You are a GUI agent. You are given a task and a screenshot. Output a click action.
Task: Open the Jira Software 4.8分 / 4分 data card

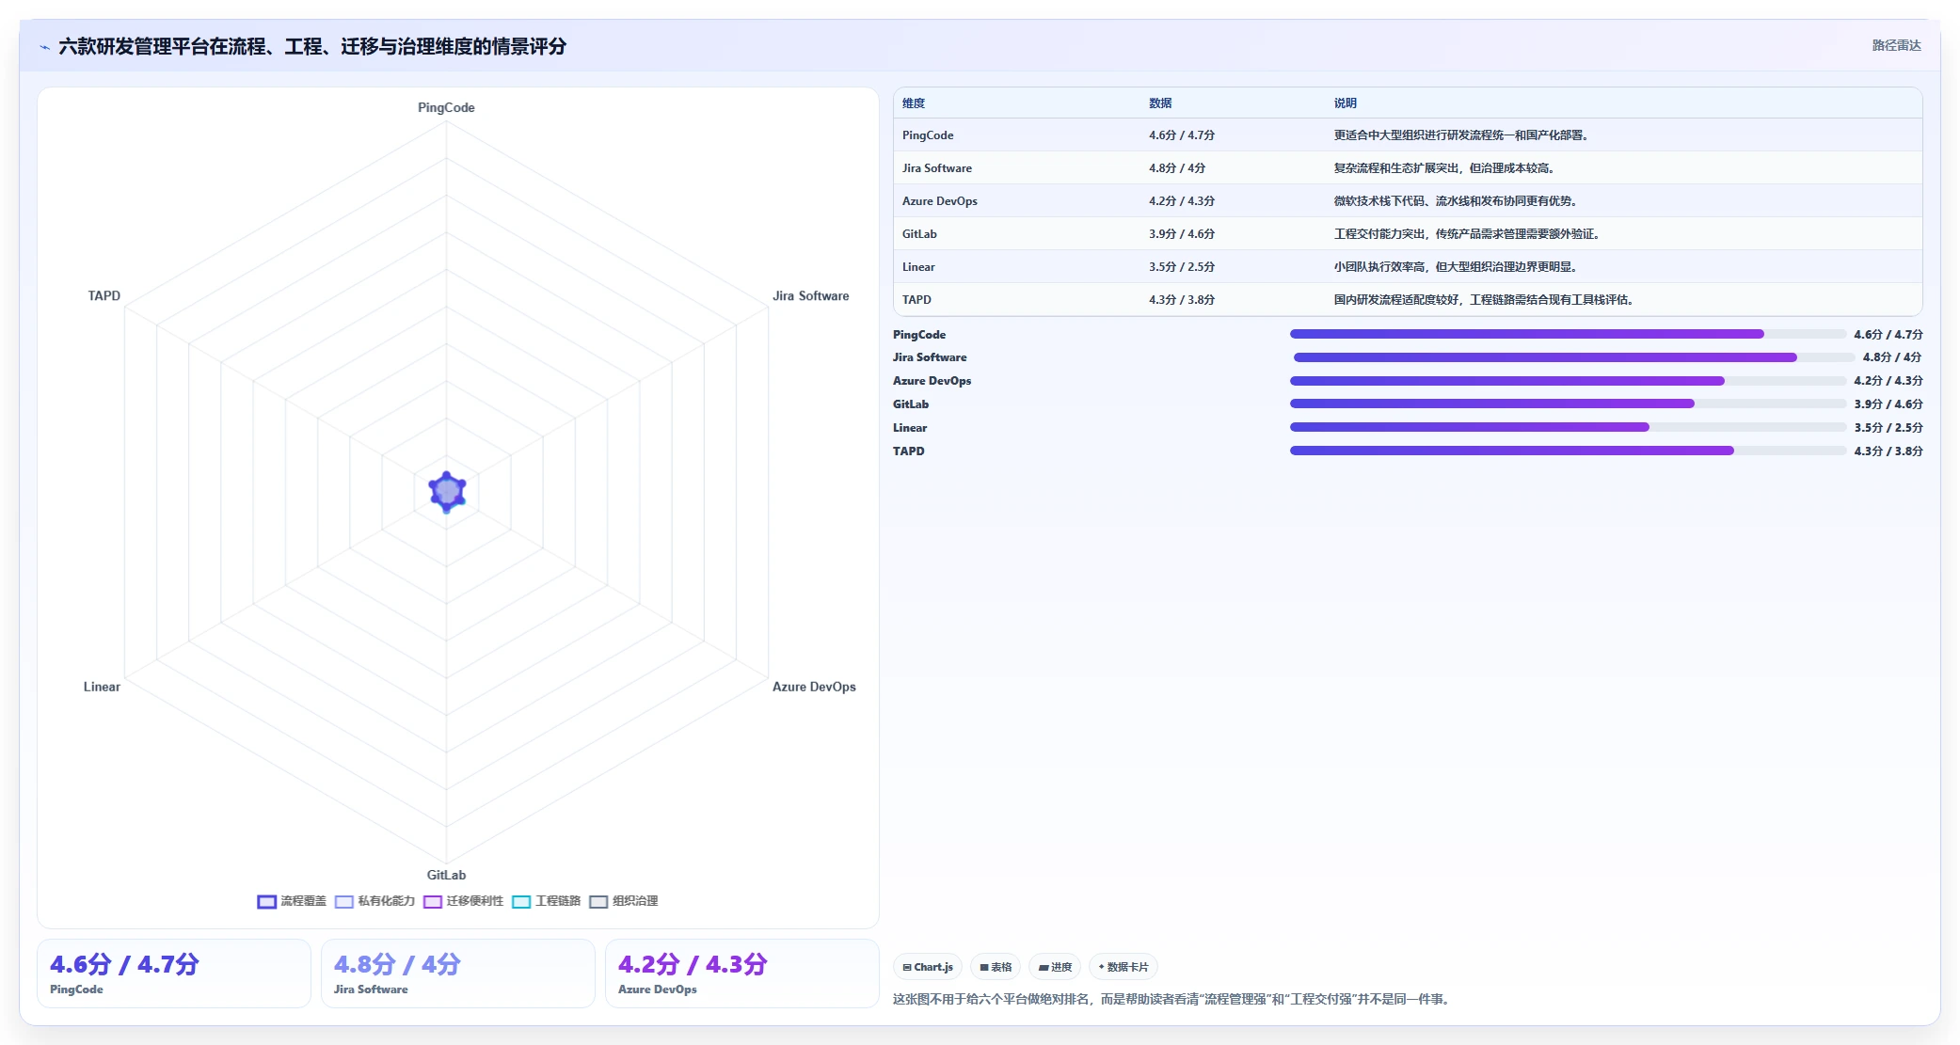coord(458,974)
